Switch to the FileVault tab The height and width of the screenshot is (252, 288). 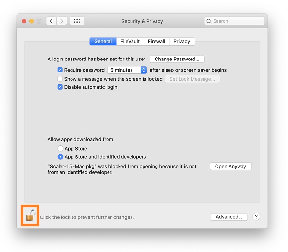130,42
